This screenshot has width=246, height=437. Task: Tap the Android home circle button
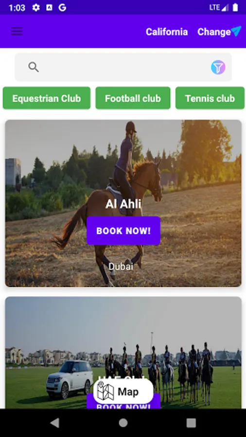point(123,423)
